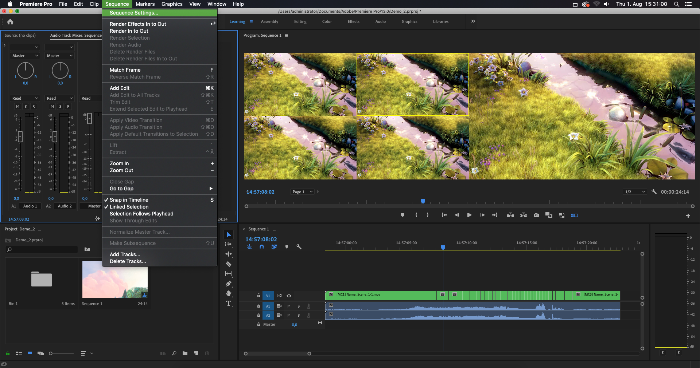The height and width of the screenshot is (368, 700).
Task: Toggle Snap magnet in timeline
Action: coord(262,247)
